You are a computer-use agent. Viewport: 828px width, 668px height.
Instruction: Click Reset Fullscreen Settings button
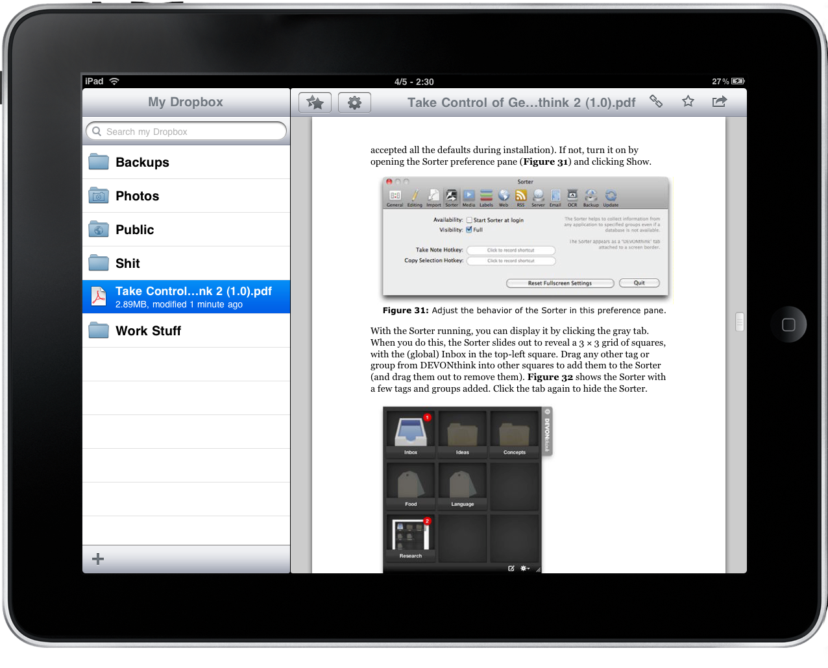[560, 283]
